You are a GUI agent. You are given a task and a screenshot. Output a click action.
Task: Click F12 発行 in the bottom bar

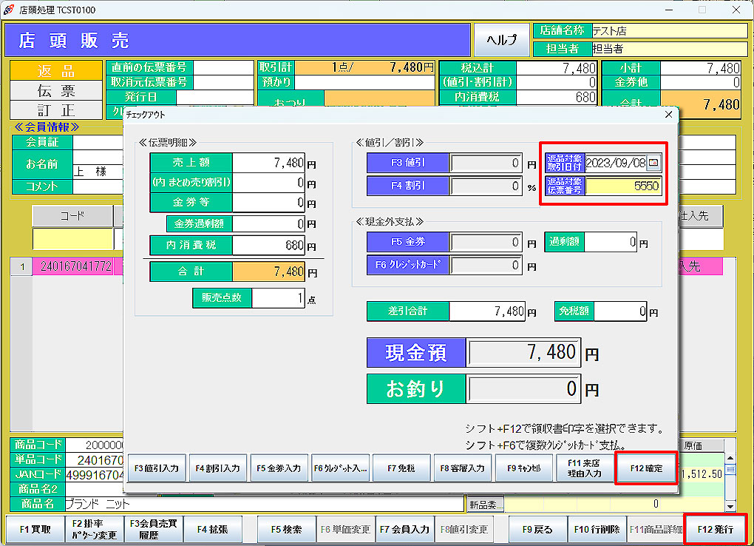pos(714,530)
